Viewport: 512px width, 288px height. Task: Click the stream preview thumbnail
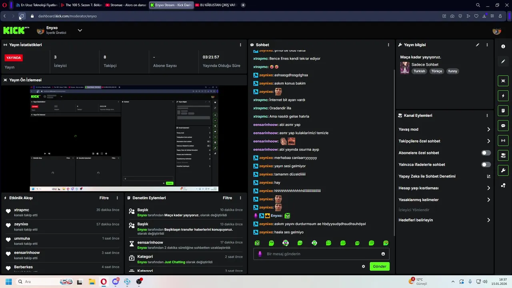pyautogui.click(x=124, y=138)
